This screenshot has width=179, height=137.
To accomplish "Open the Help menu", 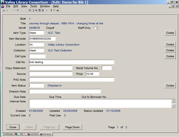I will [x=56, y=6].
